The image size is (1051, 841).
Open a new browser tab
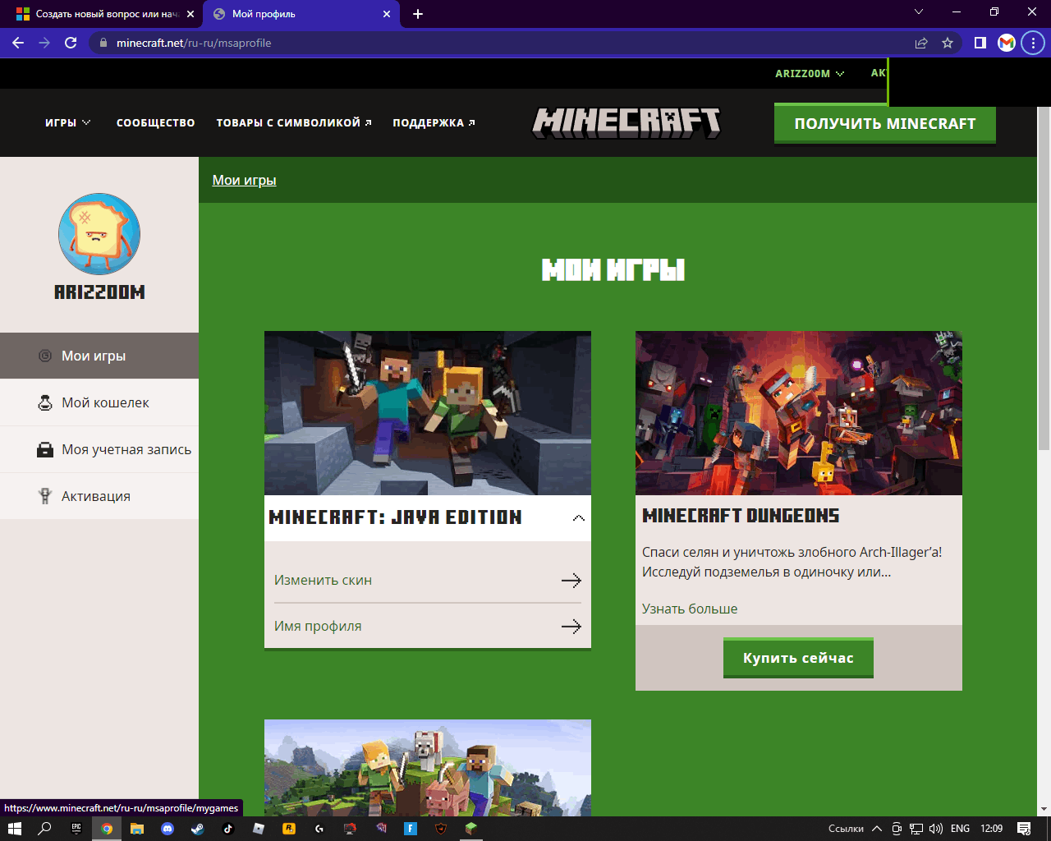click(418, 14)
